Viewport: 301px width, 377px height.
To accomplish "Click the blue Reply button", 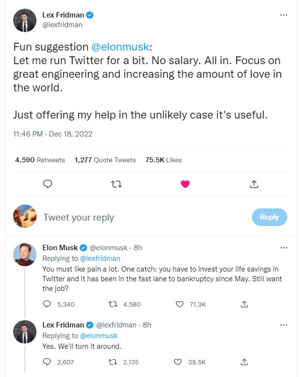I will 269,217.
